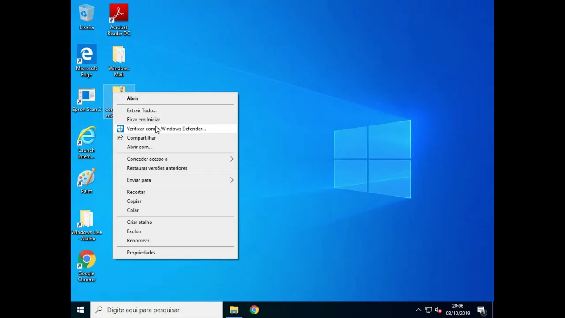Expand the Conceder acesso a submenu

pyautogui.click(x=175, y=159)
